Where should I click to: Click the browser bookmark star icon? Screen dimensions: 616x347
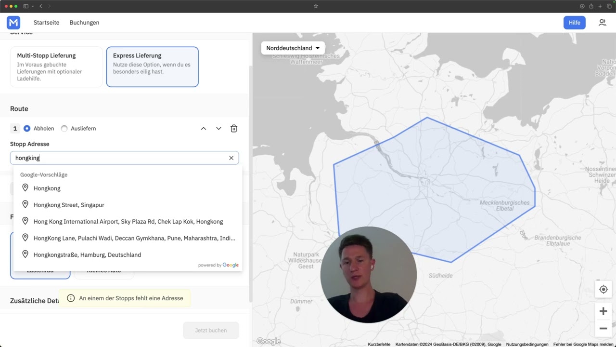[x=316, y=6]
